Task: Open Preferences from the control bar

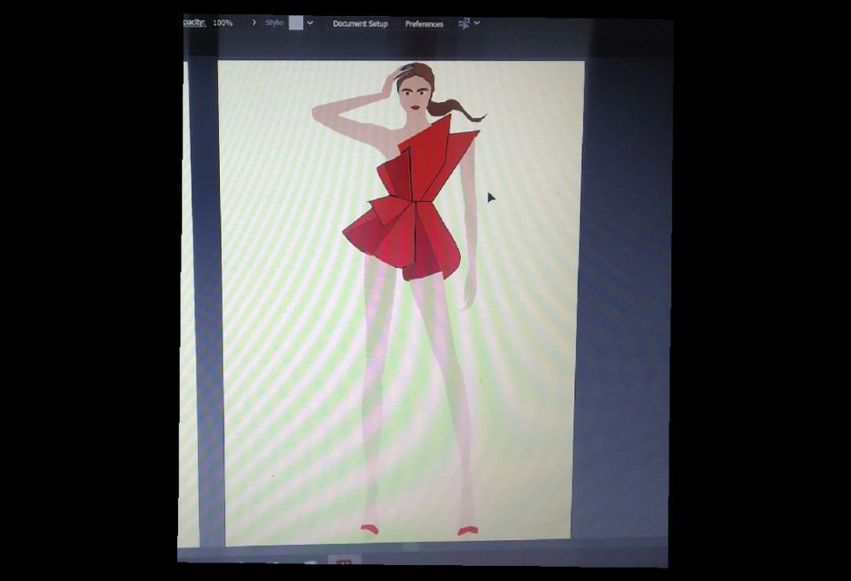Action: (x=424, y=24)
